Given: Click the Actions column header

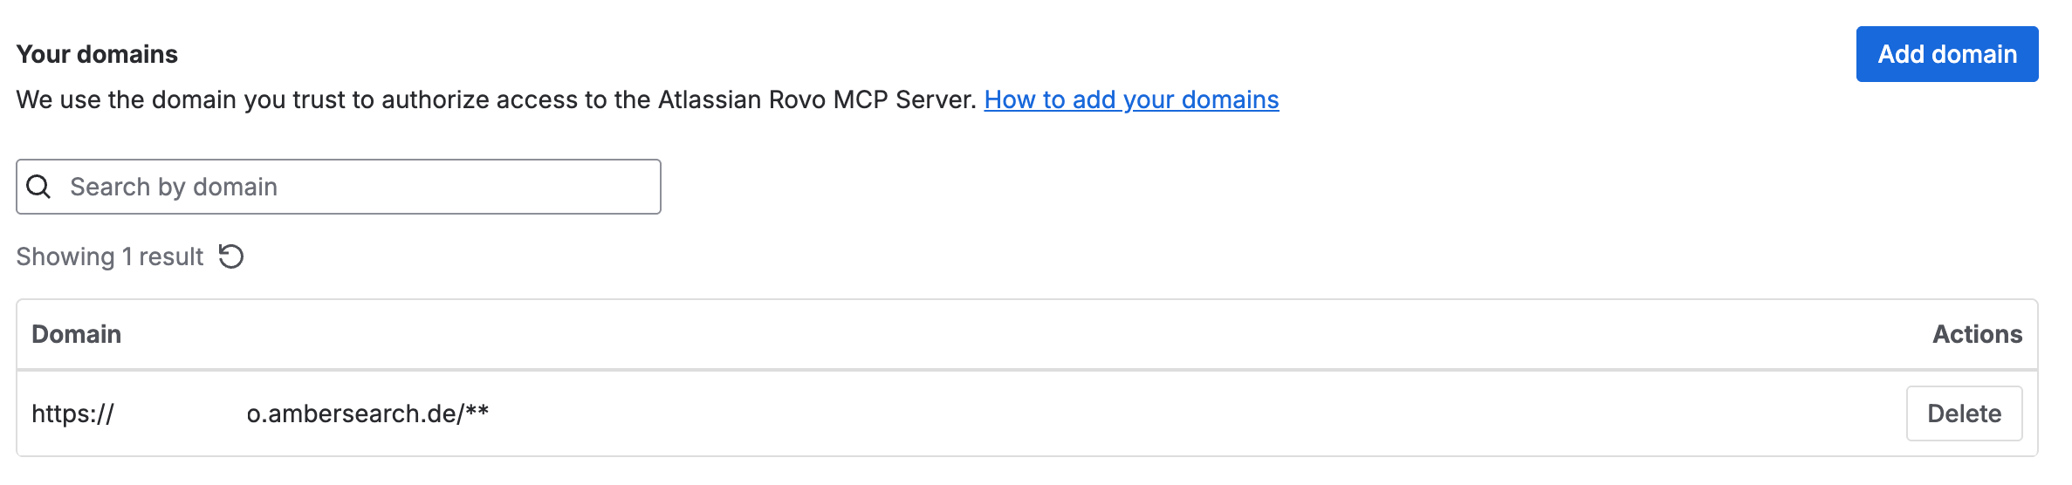Looking at the screenshot, I should 1977,334.
